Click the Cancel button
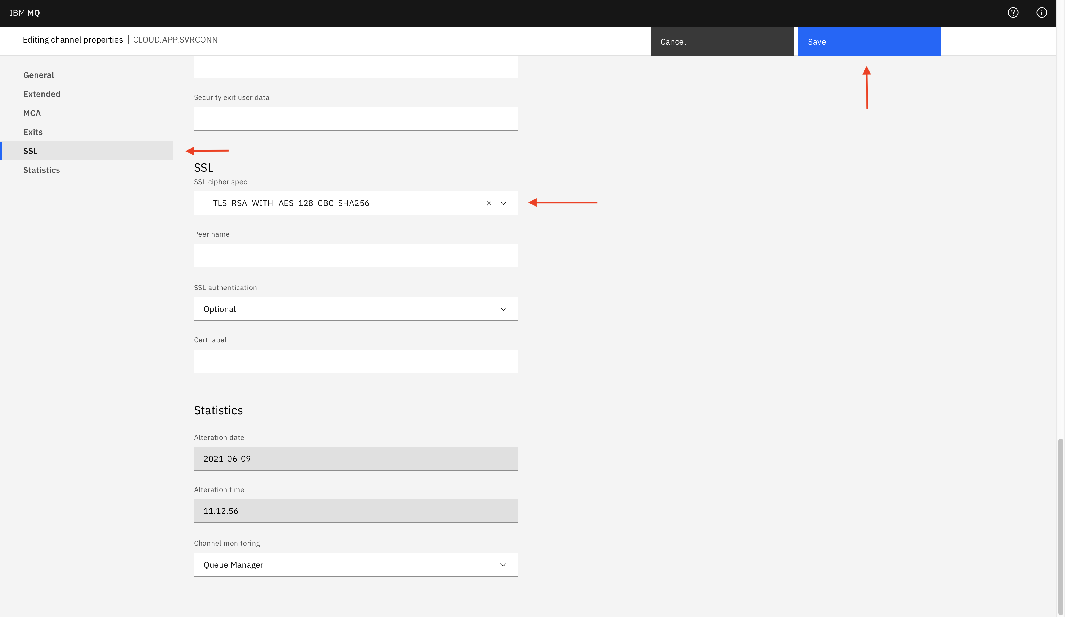 tap(722, 41)
